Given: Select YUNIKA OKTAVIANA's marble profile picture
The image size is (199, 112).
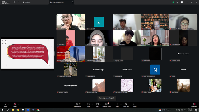Looking at the screenshot, I should tap(127, 86).
